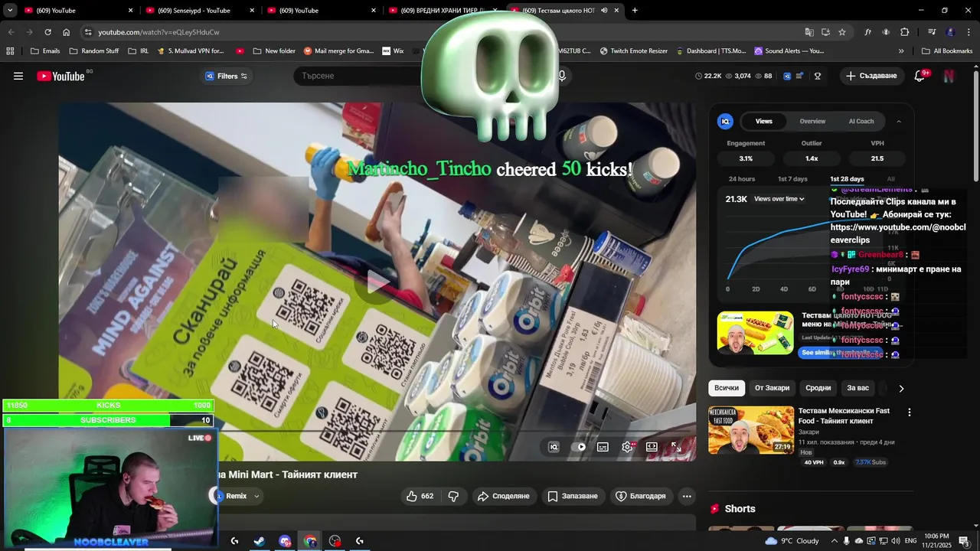
Task: Open the YouTube guide hamburger menu
Action: point(18,76)
